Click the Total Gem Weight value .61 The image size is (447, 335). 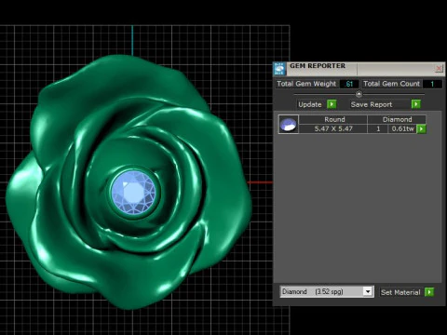coord(349,84)
